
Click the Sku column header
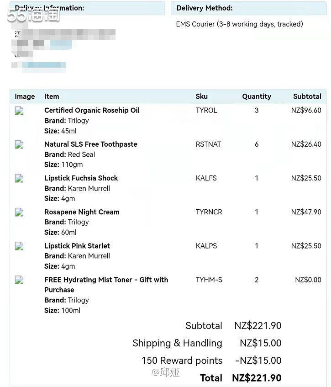pyautogui.click(x=201, y=96)
